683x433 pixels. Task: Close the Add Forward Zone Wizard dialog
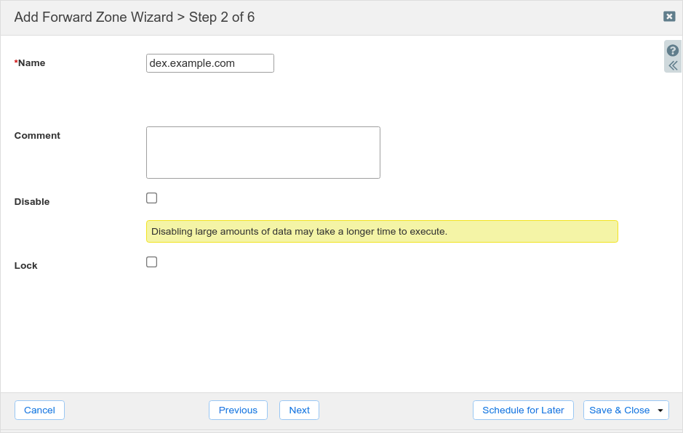point(669,16)
